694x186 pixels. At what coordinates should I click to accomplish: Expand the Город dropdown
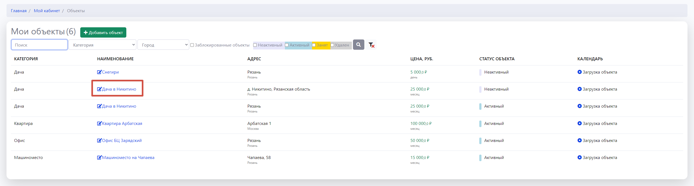click(x=163, y=45)
